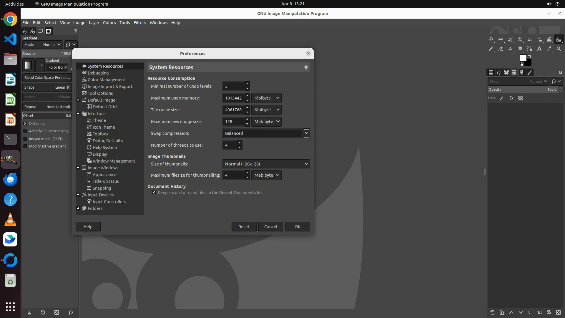The width and height of the screenshot is (565, 318).
Task: Enable Adaptive Supersampling option
Action: pos(25,131)
